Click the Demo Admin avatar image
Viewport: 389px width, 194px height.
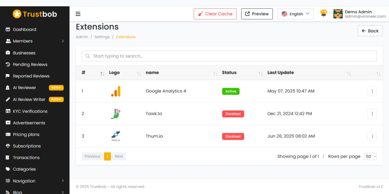[x=338, y=14]
